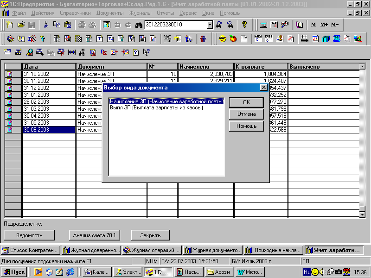
Task: Open the calculator icon
Action: 263,25
